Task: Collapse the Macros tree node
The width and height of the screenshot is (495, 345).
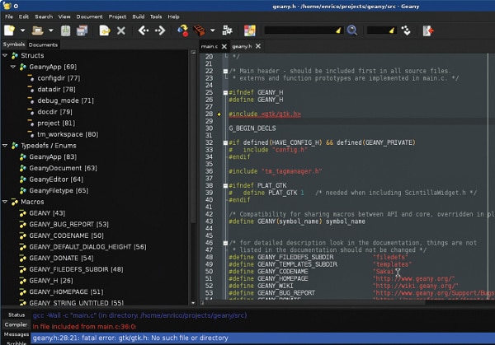Action: pyautogui.click(x=5, y=201)
